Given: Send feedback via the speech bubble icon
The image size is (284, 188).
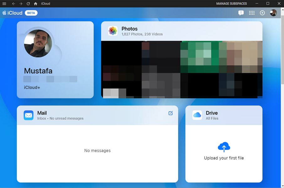Looking at the screenshot, I should point(241,13).
